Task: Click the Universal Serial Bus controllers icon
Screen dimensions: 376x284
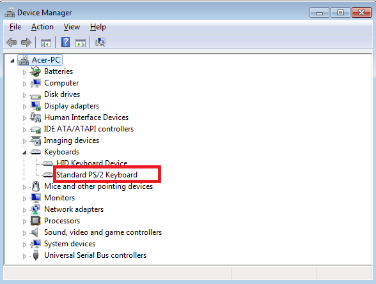Action: 36,255
